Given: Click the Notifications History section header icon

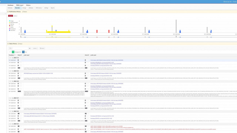Looking at the screenshot, I should tap(8, 11).
